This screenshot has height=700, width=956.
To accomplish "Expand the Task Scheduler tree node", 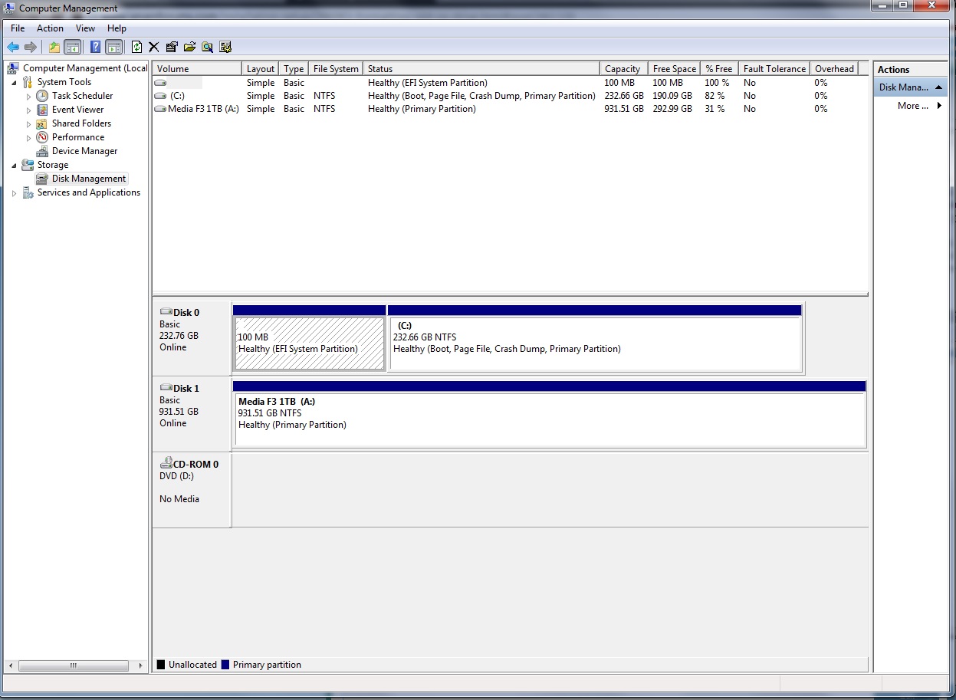I will click(x=29, y=97).
